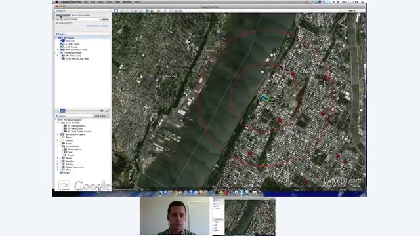
Task: Toggle the Ocean layer checkbox
Action: [x=61, y=158]
